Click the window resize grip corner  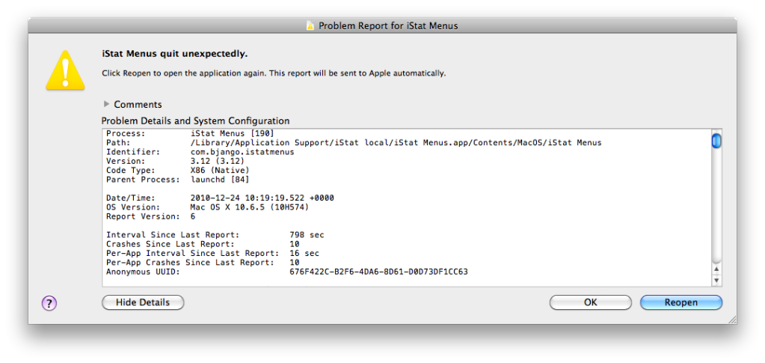(x=732, y=319)
